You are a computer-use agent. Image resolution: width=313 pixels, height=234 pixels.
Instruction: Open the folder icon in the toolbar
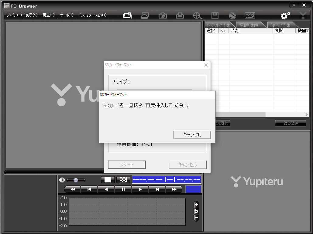(x=127, y=15)
